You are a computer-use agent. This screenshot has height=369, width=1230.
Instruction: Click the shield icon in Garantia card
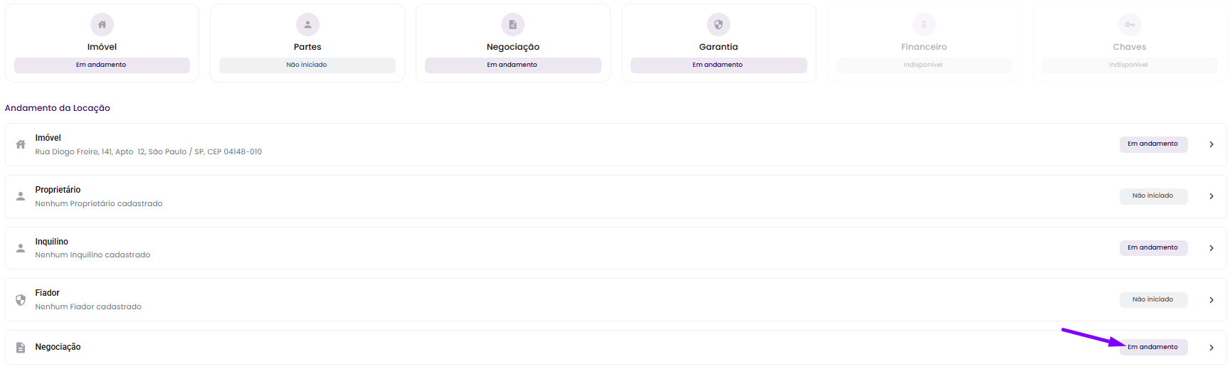click(718, 24)
